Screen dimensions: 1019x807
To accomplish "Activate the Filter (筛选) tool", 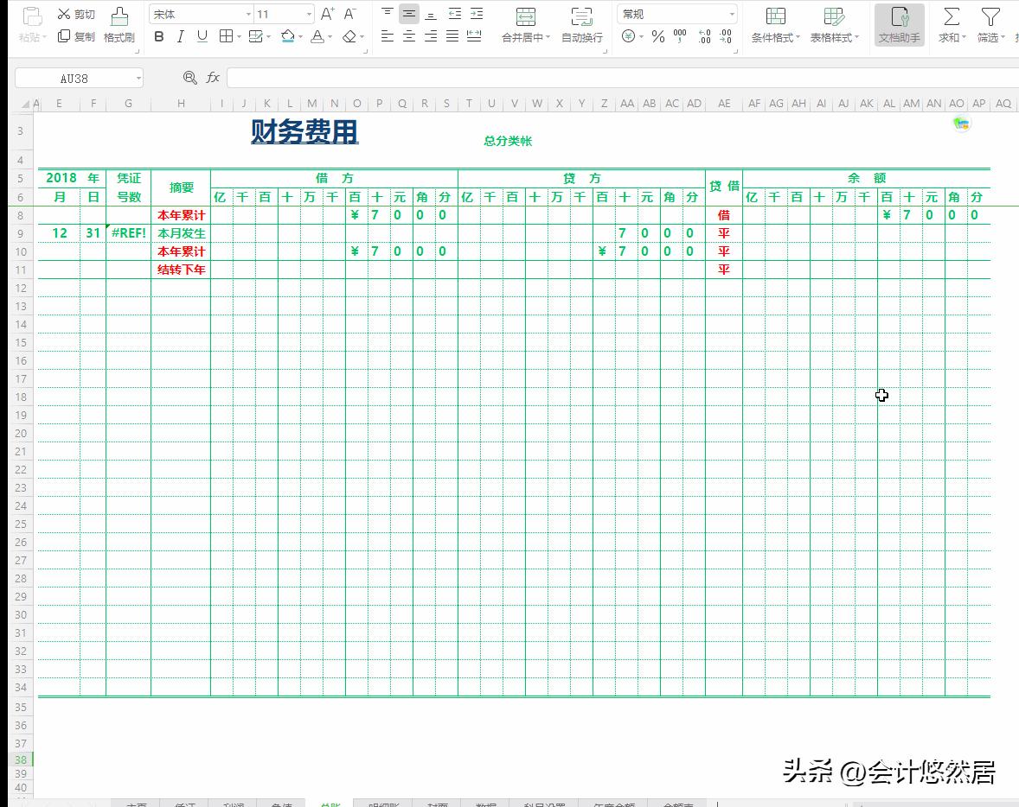I will (990, 24).
